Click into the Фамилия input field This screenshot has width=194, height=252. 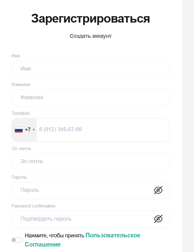(x=90, y=98)
